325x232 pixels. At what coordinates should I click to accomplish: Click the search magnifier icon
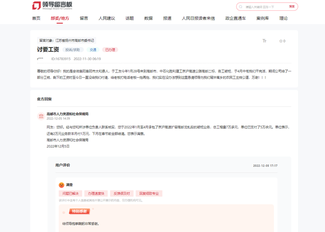pyautogui.click(x=240, y=7)
